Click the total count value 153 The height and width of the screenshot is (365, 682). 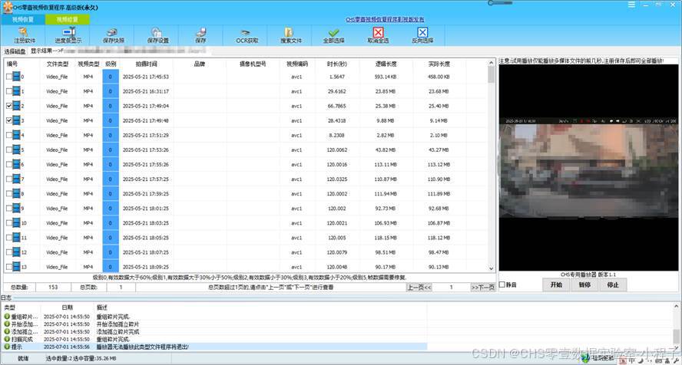[x=53, y=288]
